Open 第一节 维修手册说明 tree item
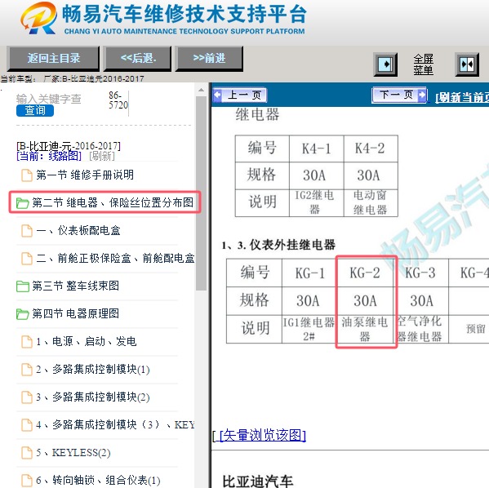 pos(85,175)
